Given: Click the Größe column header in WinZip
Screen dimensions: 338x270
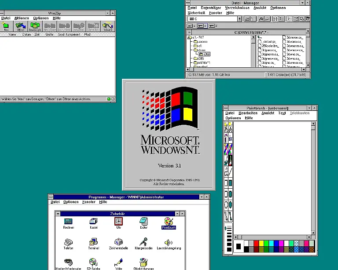Looking at the screenshot, I should [49, 34].
